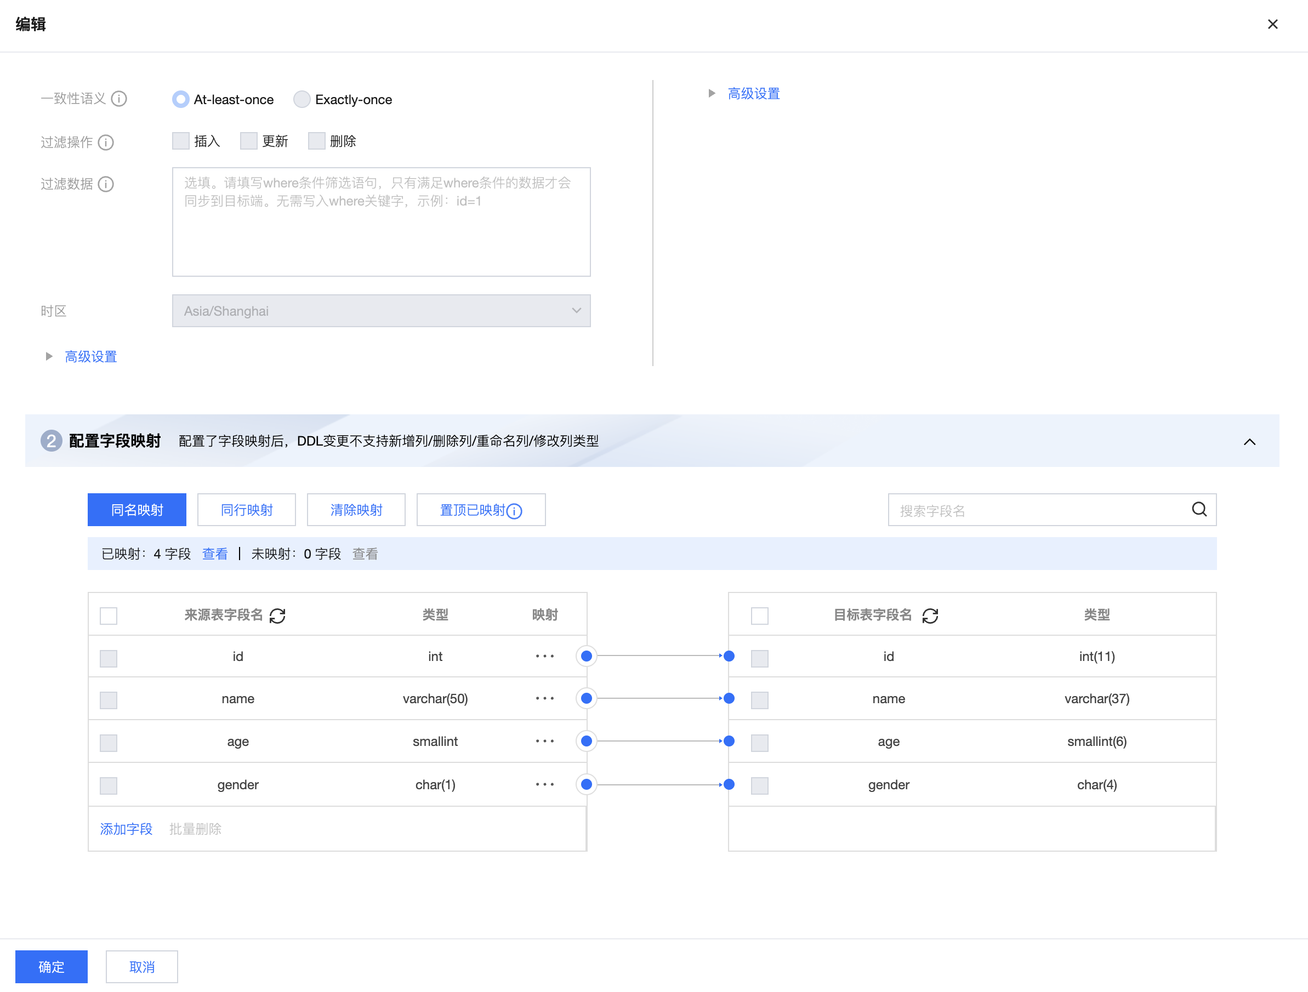1308x992 pixels.
Task: Select the source id field checkbox
Action: click(x=109, y=658)
